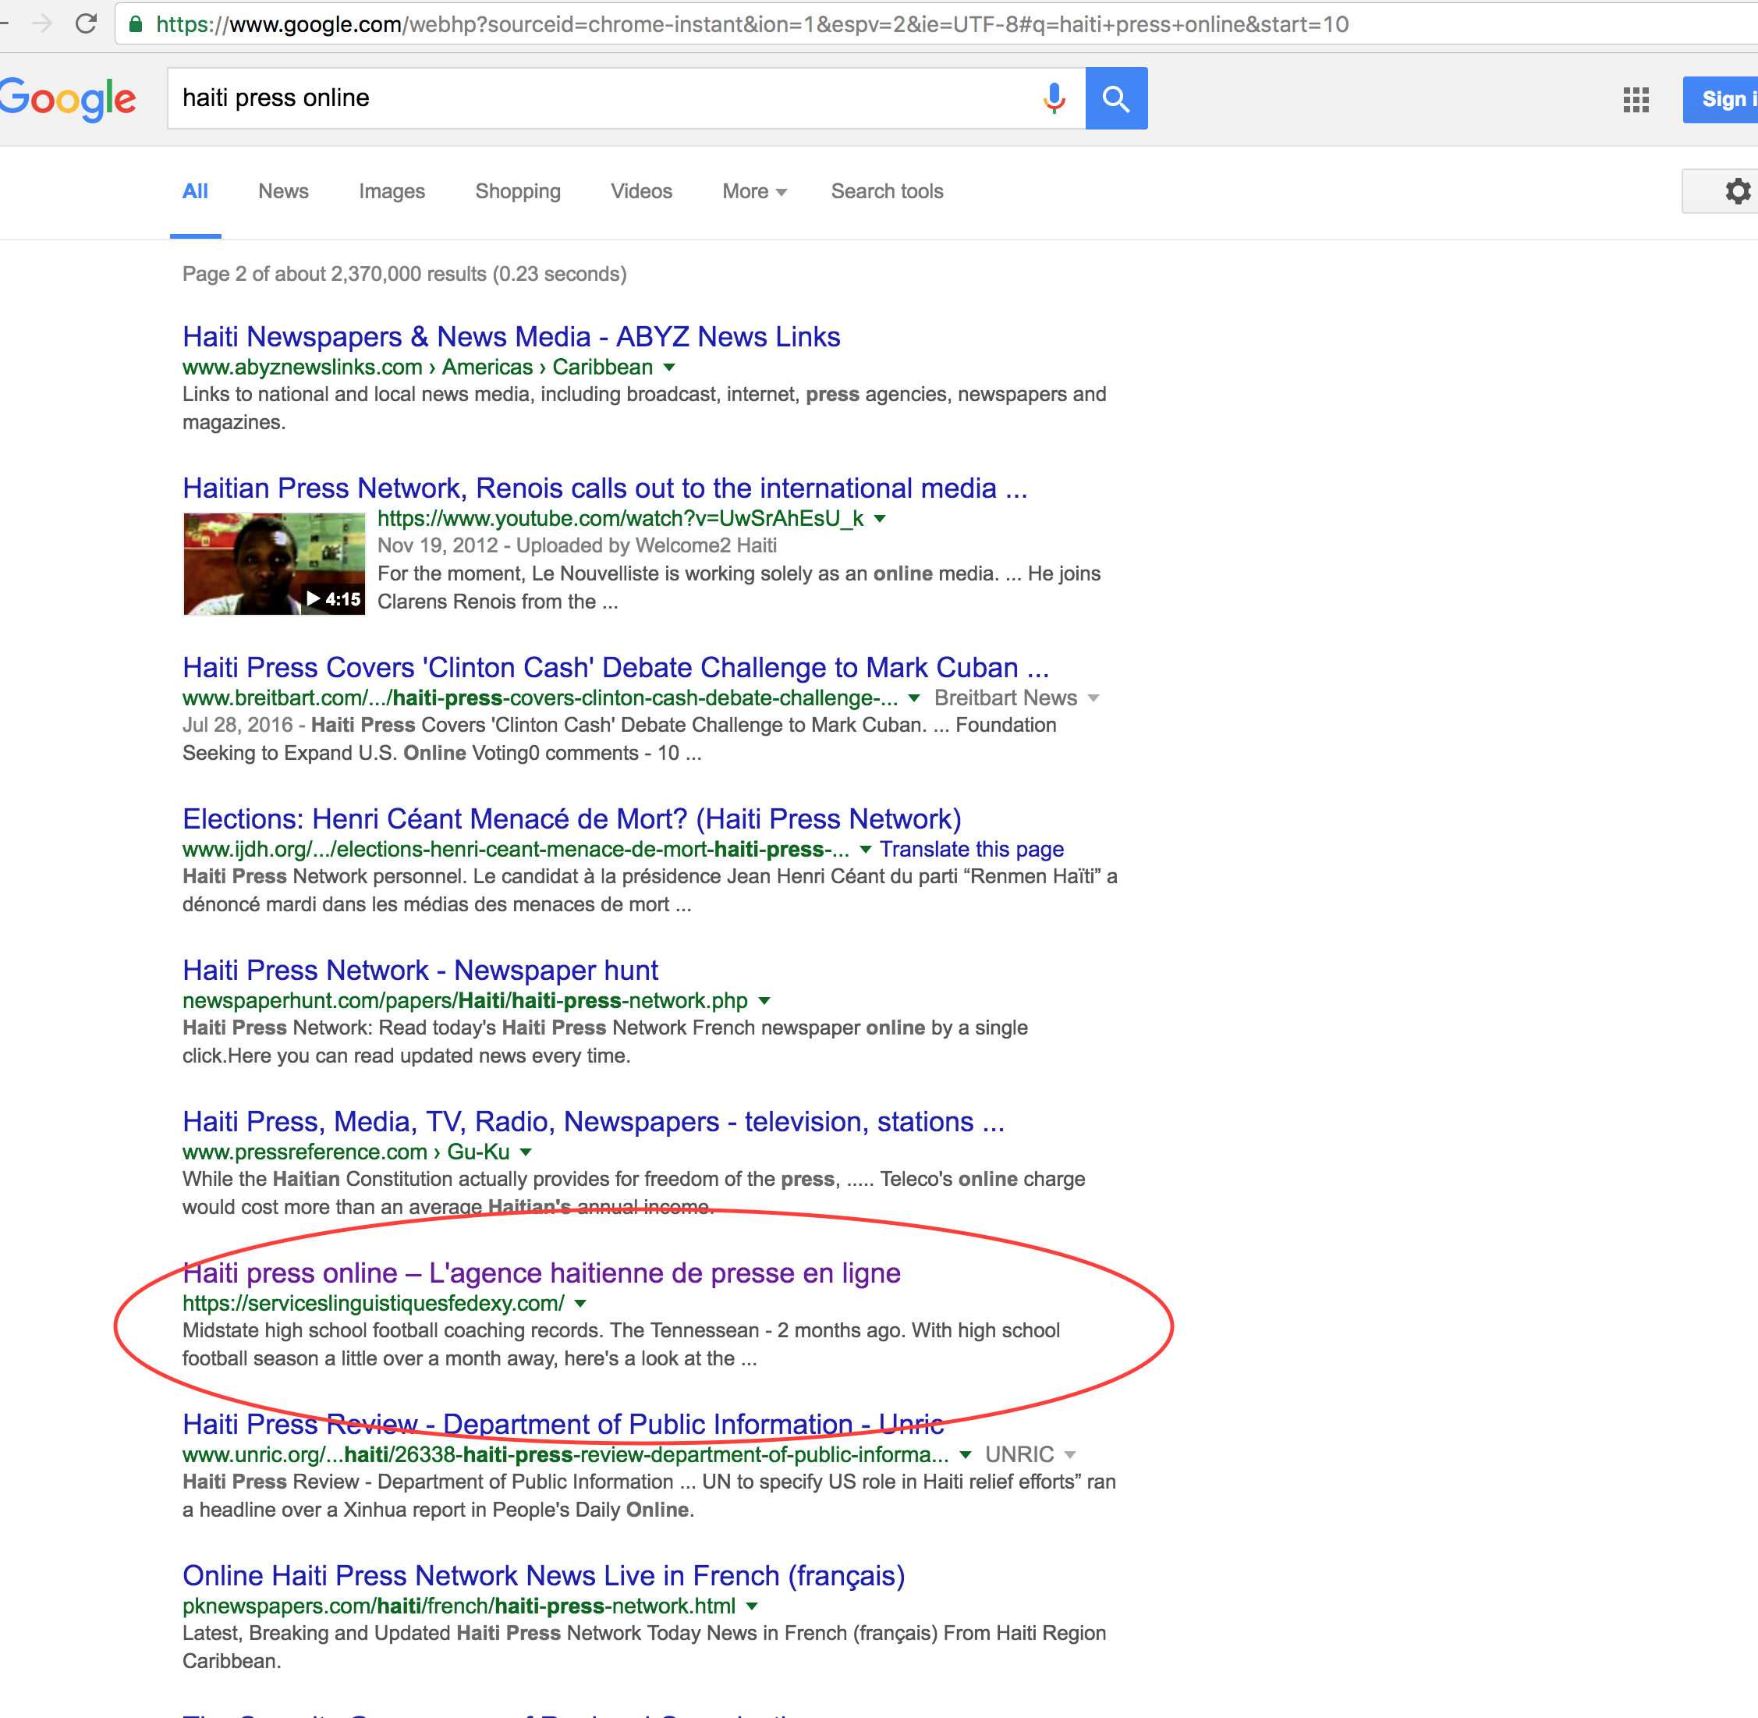Click the newspaperhunt.com/papers/Haiti URL text
This screenshot has width=1758, height=1718.
coord(465,1001)
